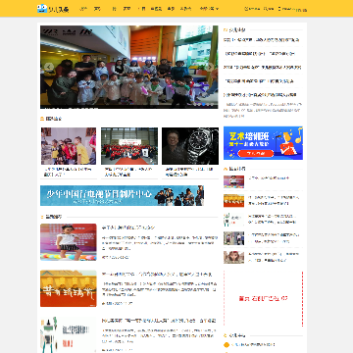
Task: Open the 少年中国行电视节目制片中心 banner
Action: 123,195
